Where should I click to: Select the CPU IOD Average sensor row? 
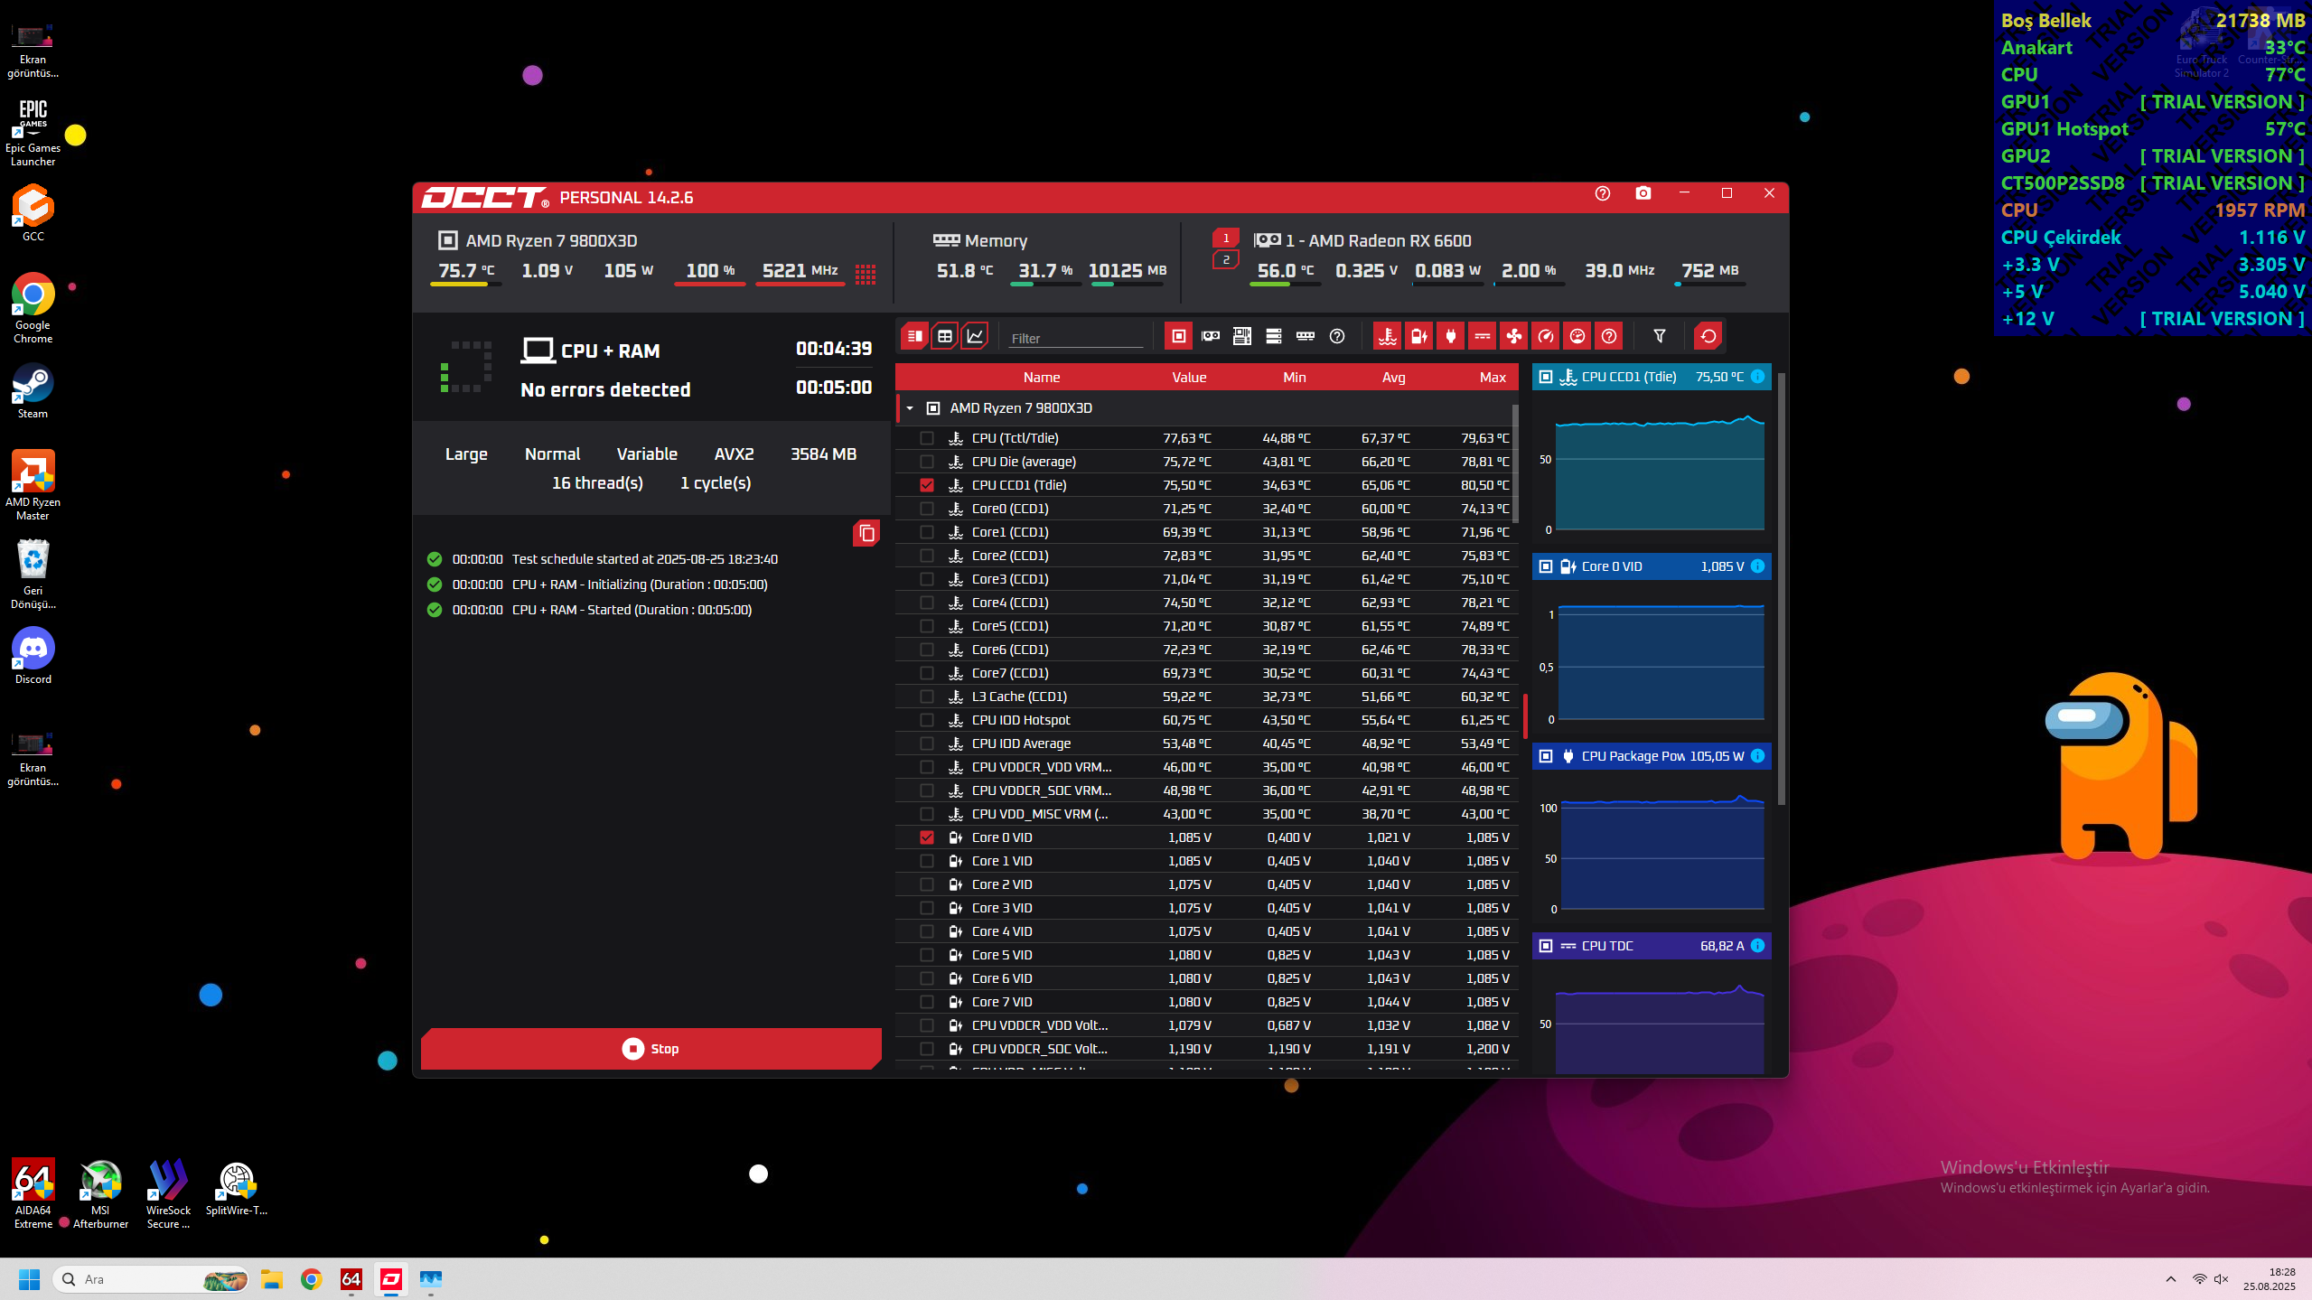click(1206, 744)
